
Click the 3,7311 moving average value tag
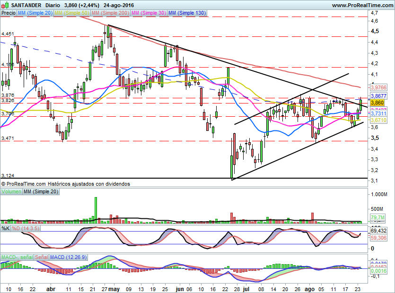coord(378,113)
